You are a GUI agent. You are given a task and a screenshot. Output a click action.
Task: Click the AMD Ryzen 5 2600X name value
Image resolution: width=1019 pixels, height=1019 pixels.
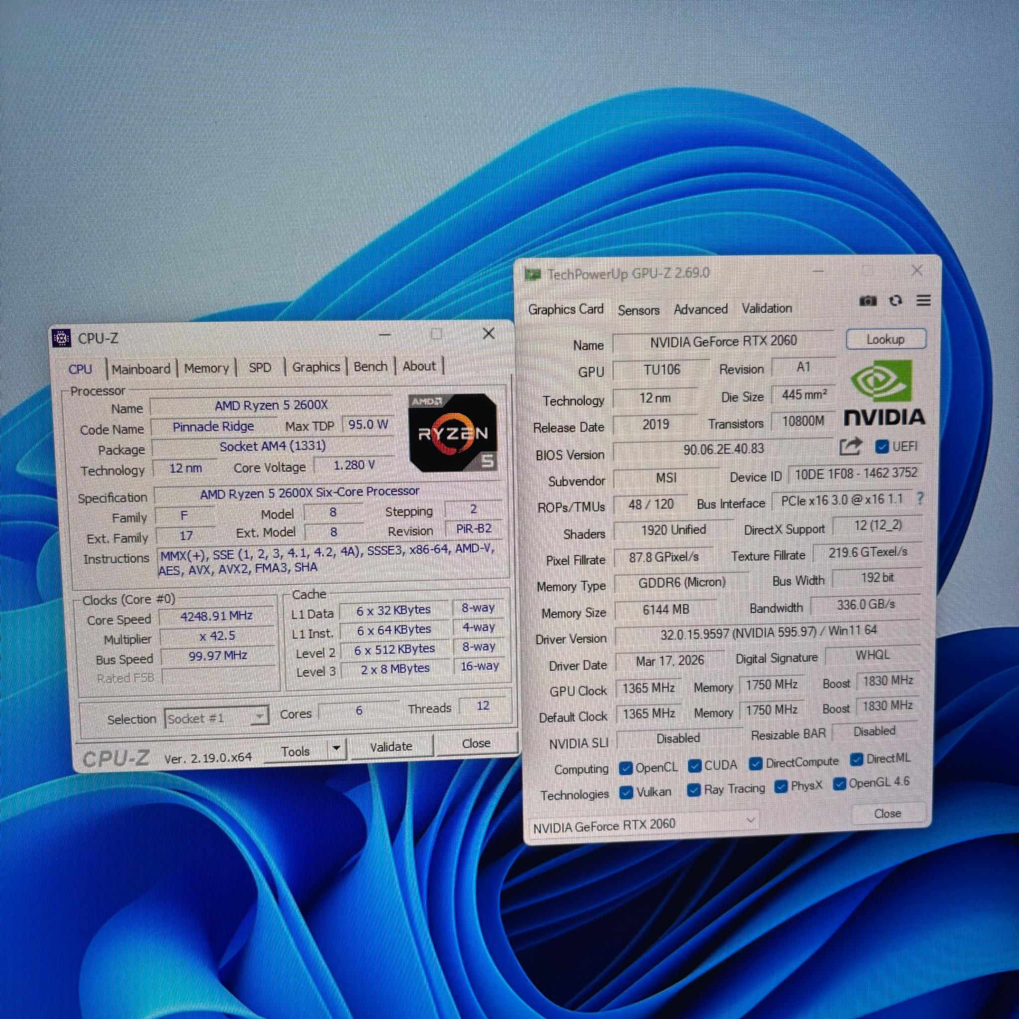271,405
